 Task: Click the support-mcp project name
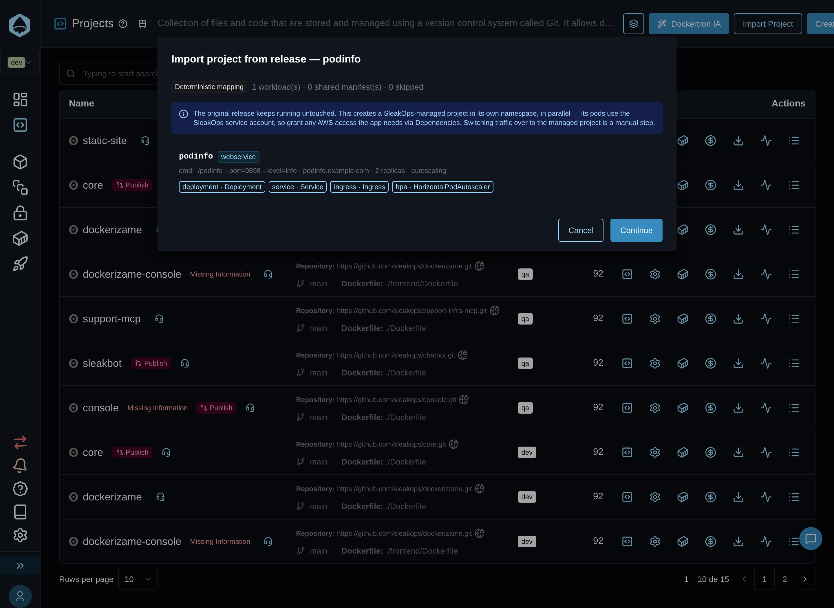111,319
